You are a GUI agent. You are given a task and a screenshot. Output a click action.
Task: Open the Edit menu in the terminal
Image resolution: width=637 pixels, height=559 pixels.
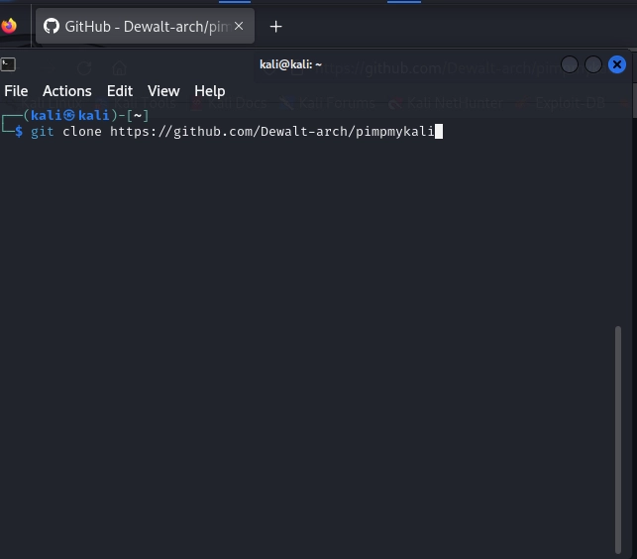point(120,91)
